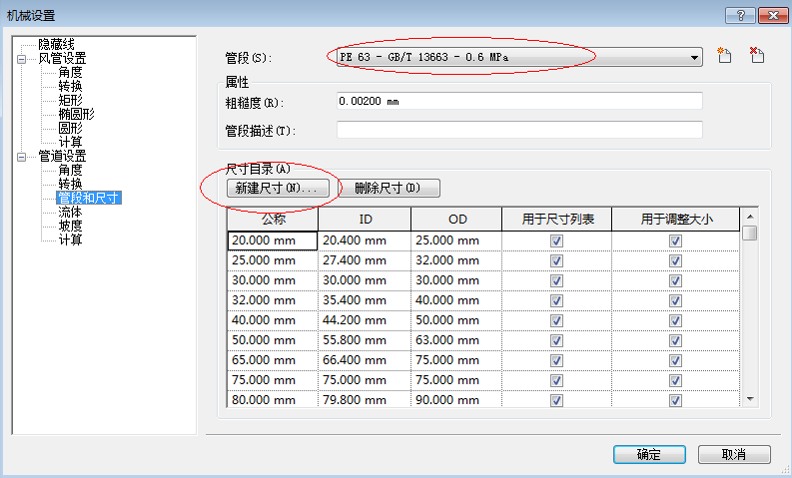Image resolution: width=792 pixels, height=478 pixels.
Task: Close the 机械设置 dialog
Action: [x=773, y=16]
